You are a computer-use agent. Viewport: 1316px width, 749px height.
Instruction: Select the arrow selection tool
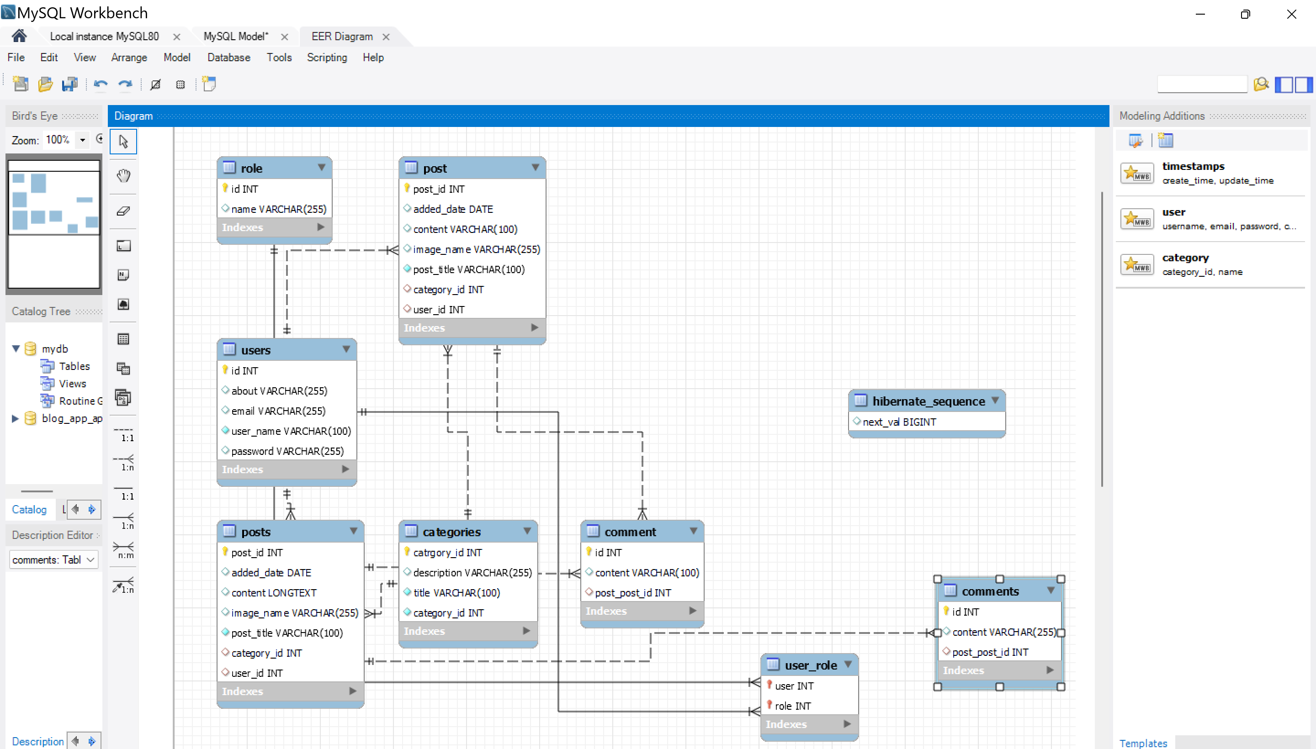123,141
